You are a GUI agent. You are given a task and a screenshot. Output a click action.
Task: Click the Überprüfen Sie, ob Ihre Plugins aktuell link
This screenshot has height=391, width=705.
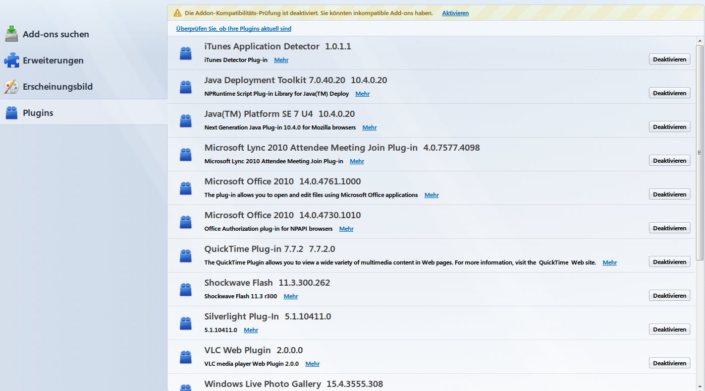coord(234,29)
